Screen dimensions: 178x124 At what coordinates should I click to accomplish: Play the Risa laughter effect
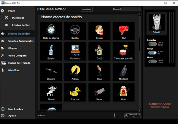tap(99, 72)
